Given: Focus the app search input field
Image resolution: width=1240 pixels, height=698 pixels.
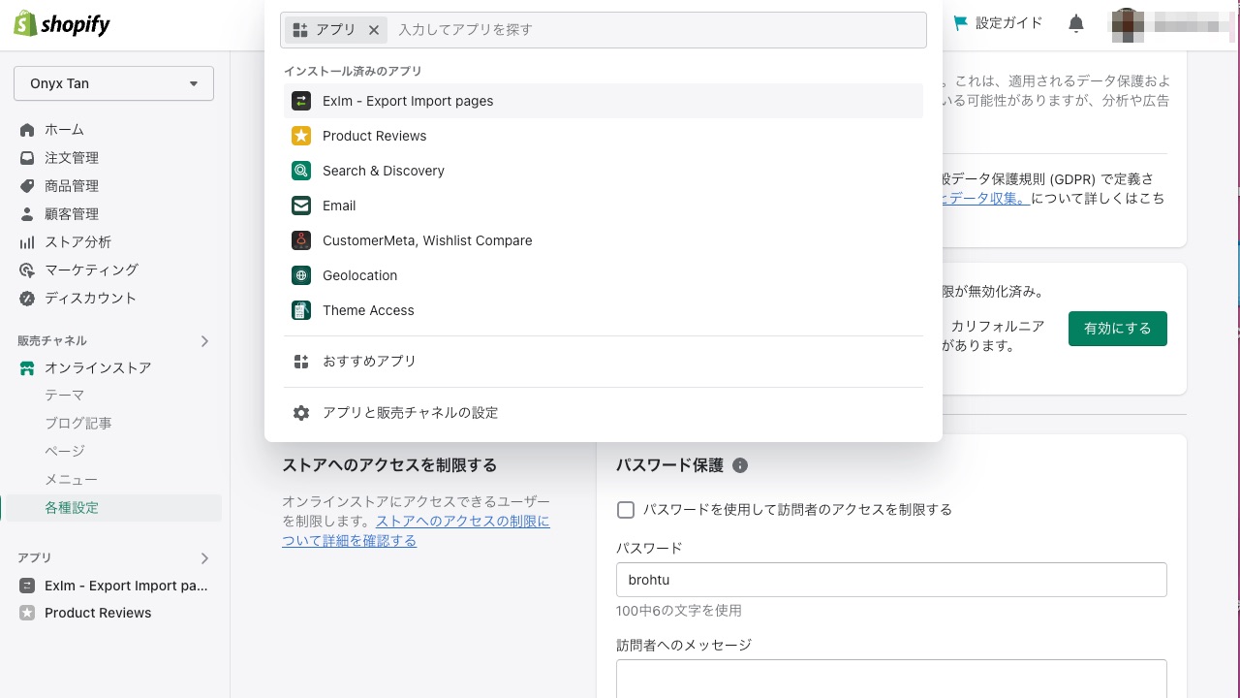Looking at the screenshot, I should point(656,30).
